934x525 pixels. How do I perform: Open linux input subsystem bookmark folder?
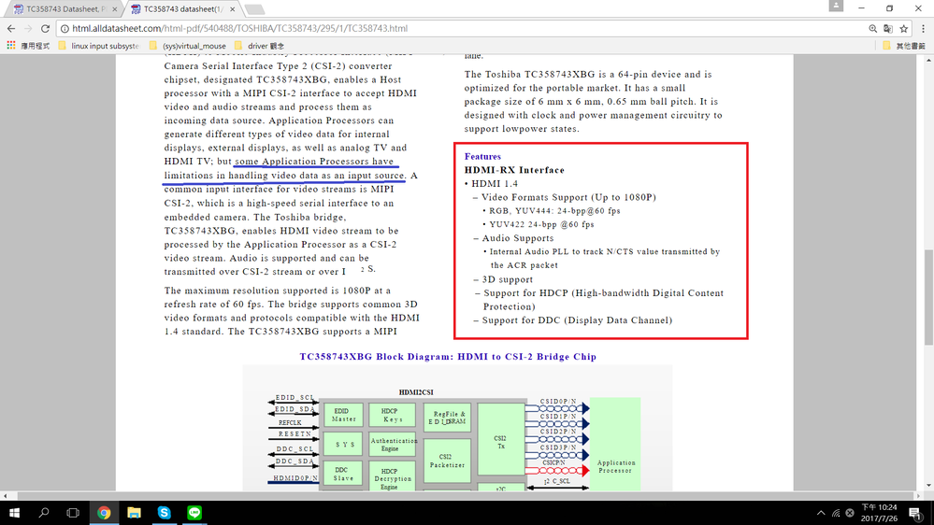(99, 46)
